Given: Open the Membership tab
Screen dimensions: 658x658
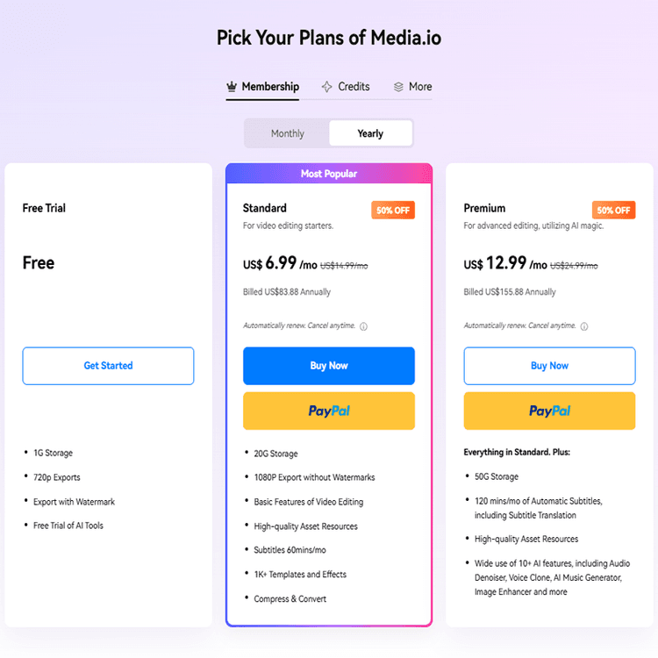Looking at the screenshot, I should (270, 87).
